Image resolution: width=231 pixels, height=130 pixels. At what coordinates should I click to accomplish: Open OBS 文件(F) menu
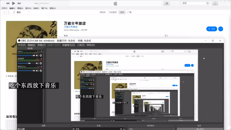tap(22, 45)
